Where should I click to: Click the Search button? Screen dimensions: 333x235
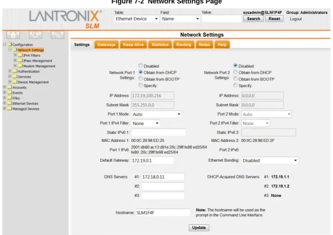point(253,19)
